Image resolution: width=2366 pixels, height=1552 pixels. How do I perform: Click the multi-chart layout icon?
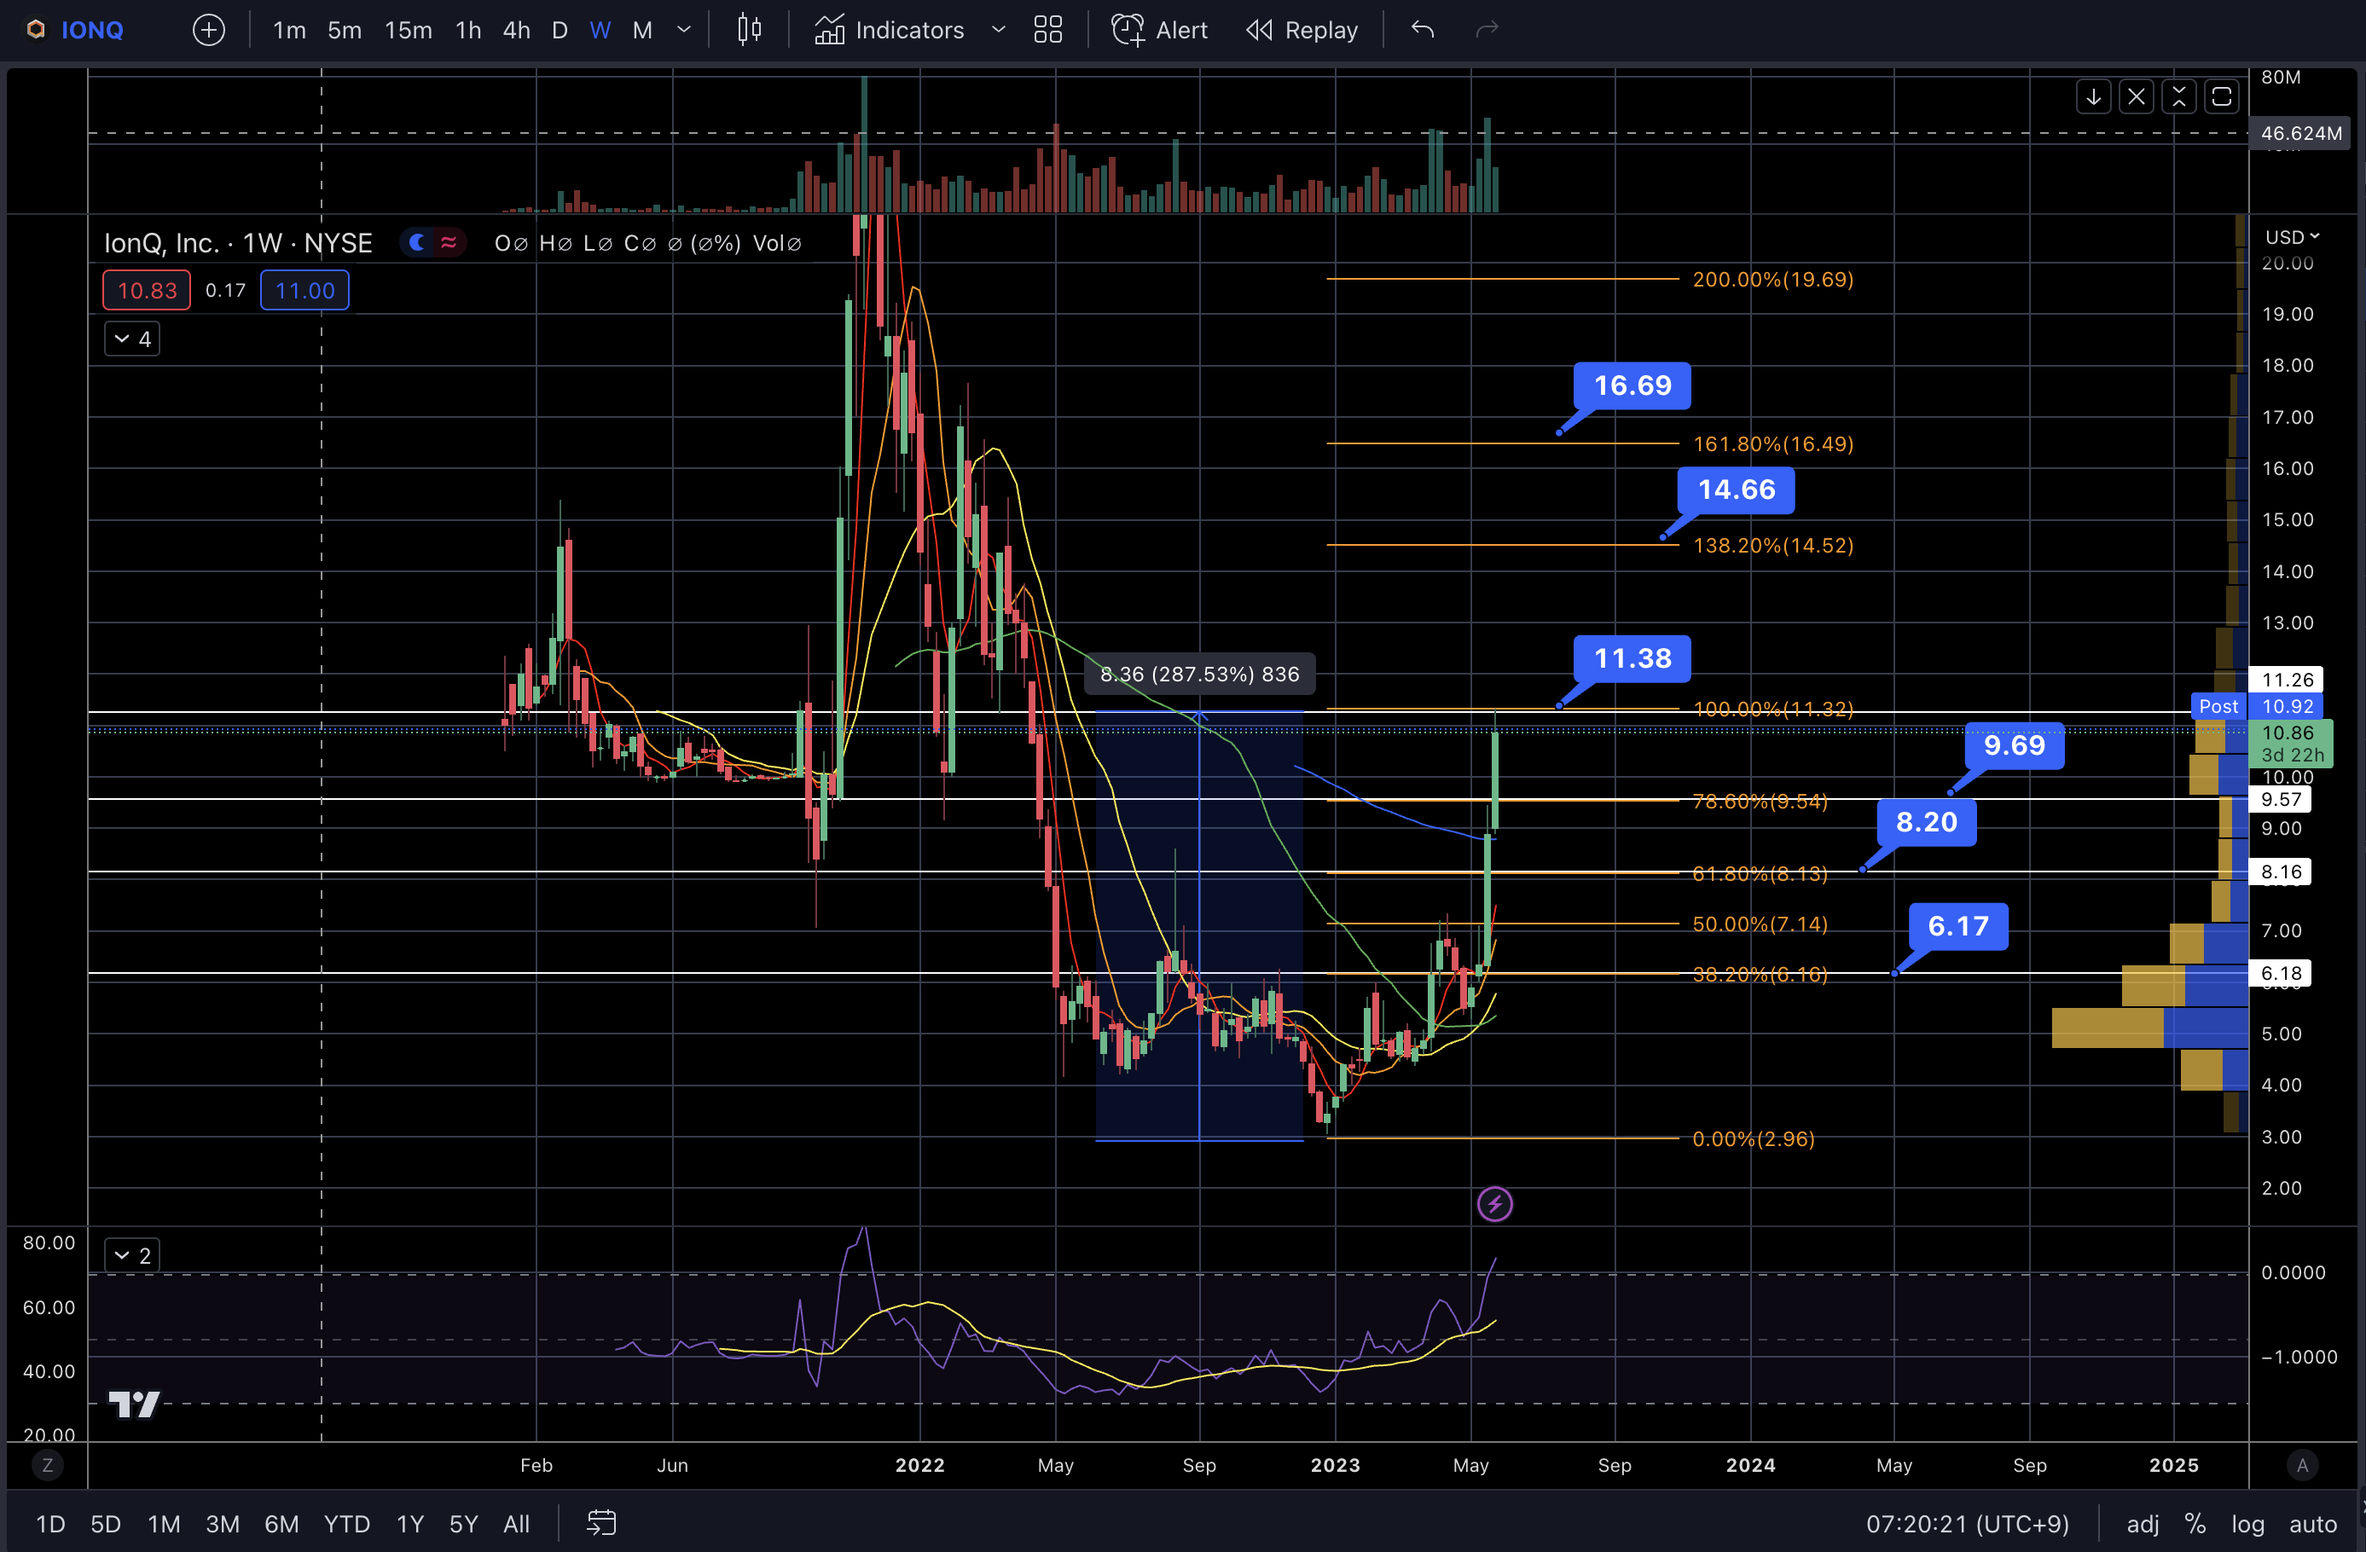pos(1047,30)
